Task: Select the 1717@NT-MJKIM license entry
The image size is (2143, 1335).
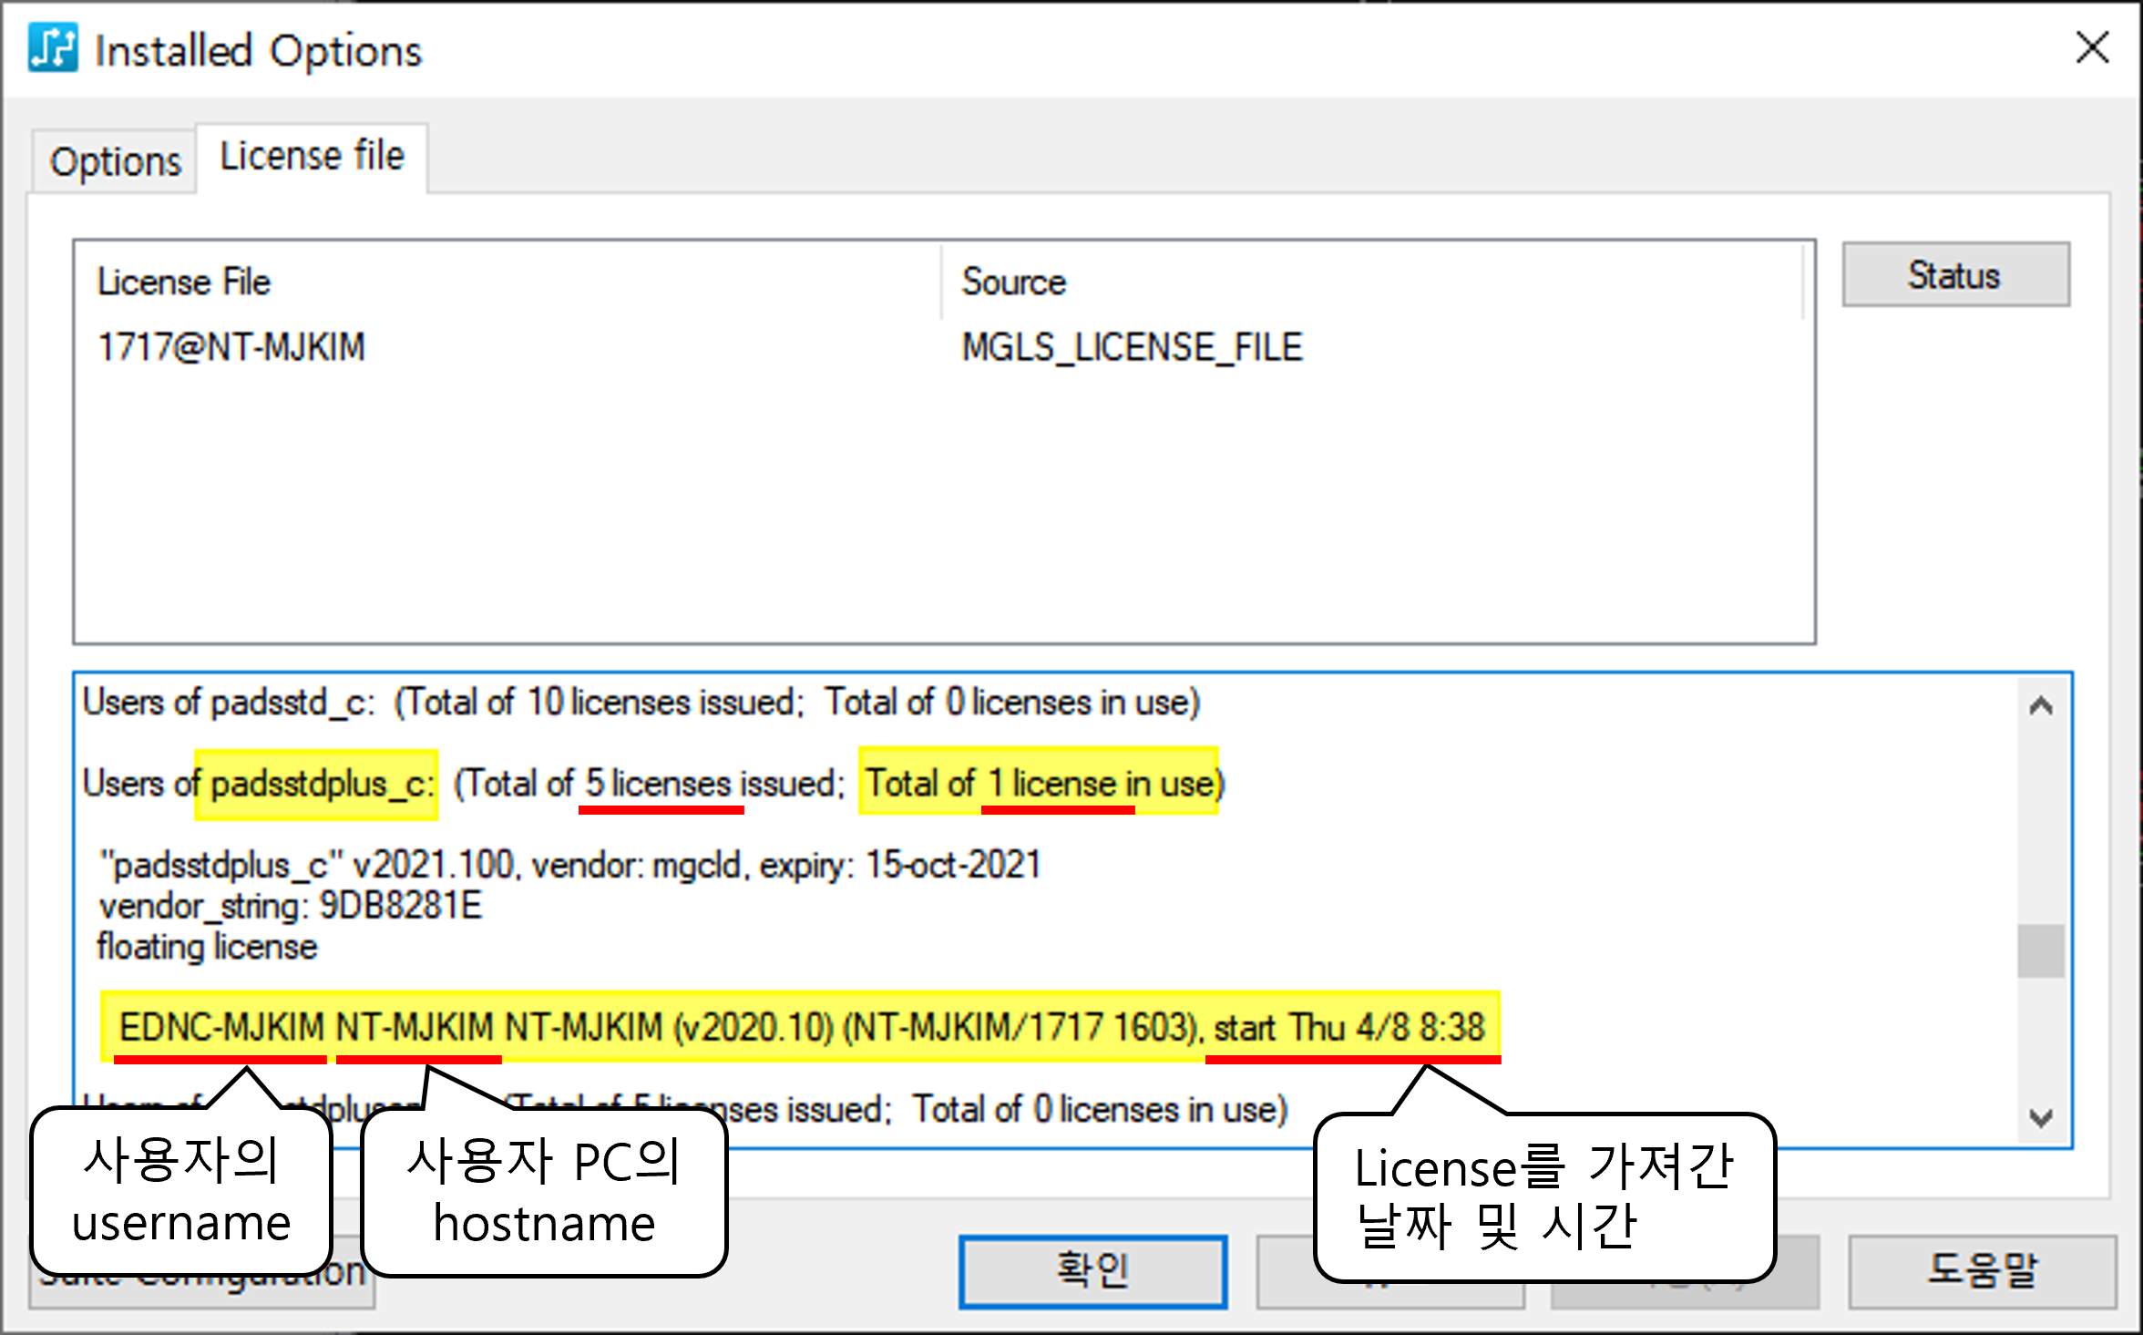Action: tap(231, 347)
